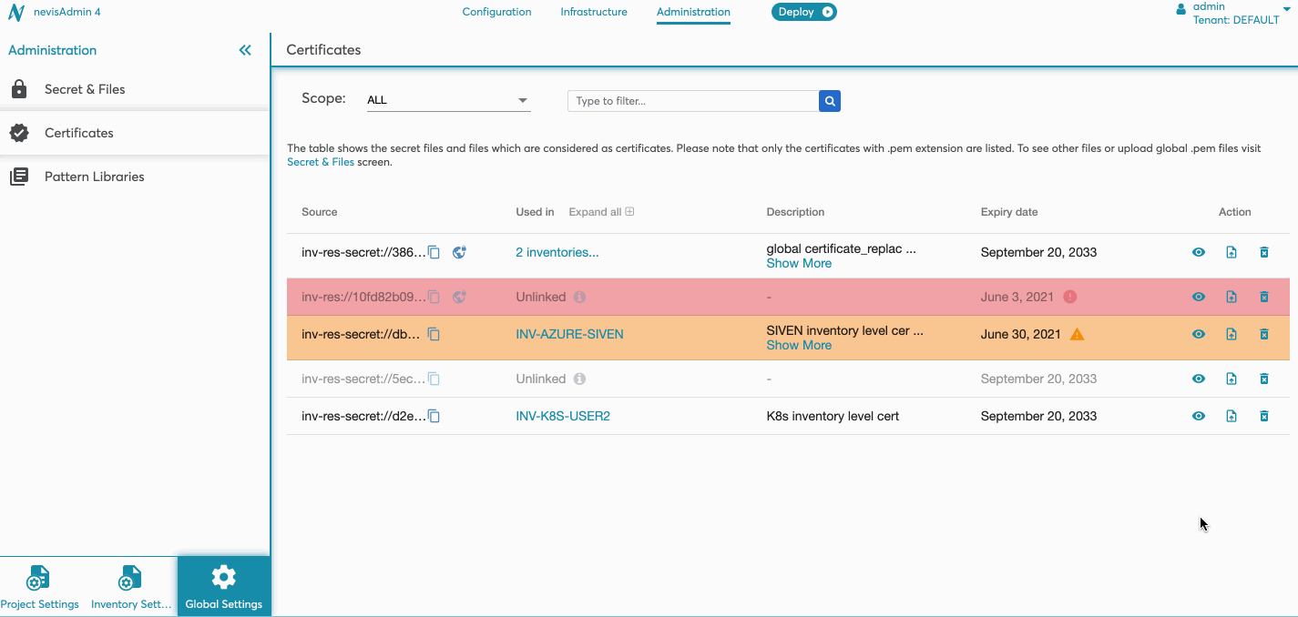The image size is (1298, 617).
Task: Delete the INV-K8S-USER2 certificate
Action: [1263, 416]
